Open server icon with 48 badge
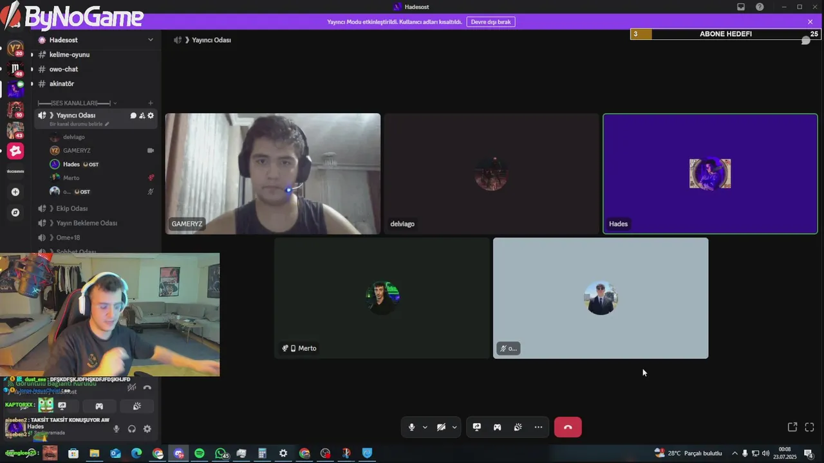Screen dimensions: 824x463 pos(15,69)
